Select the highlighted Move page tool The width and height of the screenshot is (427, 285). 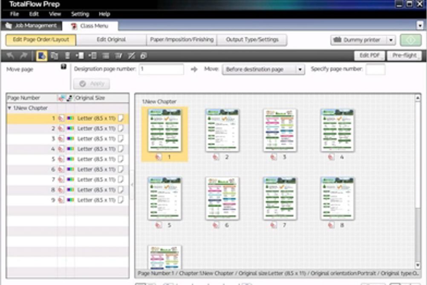click(x=41, y=56)
